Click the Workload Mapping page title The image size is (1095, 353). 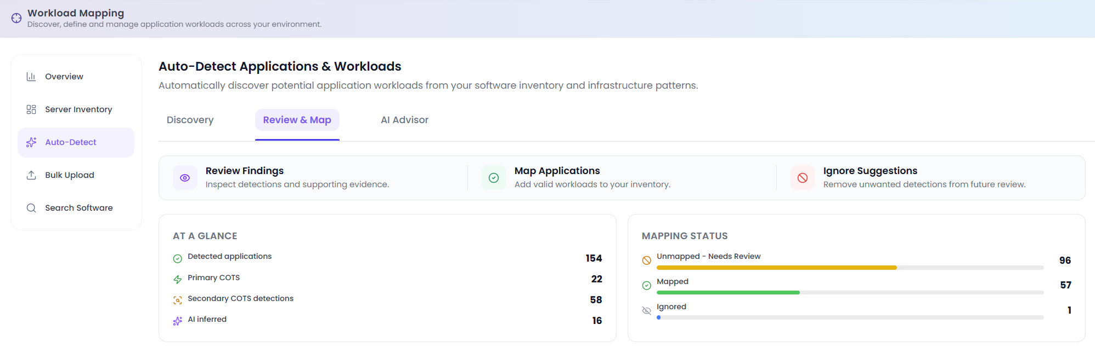tap(76, 13)
